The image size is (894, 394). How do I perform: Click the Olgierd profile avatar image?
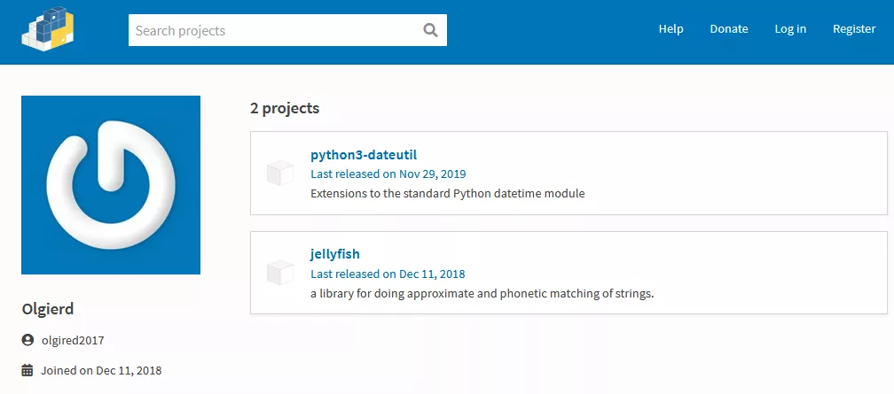(111, 185)
